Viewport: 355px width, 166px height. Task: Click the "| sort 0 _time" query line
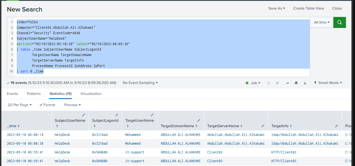pos(30,71)
